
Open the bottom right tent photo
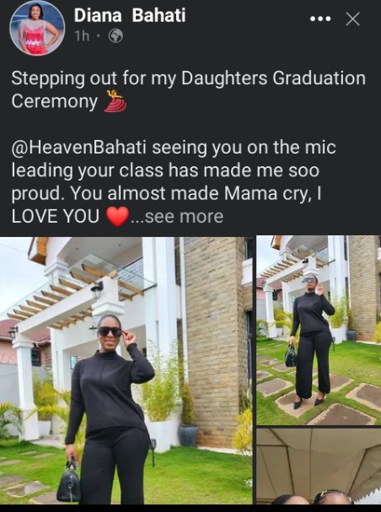319,466
